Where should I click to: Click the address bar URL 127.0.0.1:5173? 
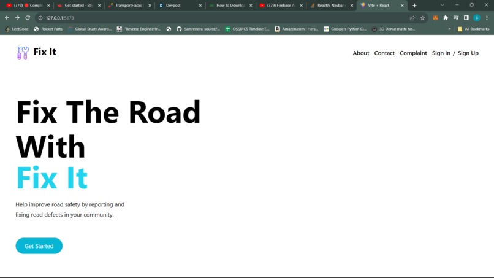(x=59, y=18)
